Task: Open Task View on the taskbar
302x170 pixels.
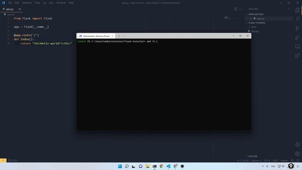Action: [x=134, y=166]
